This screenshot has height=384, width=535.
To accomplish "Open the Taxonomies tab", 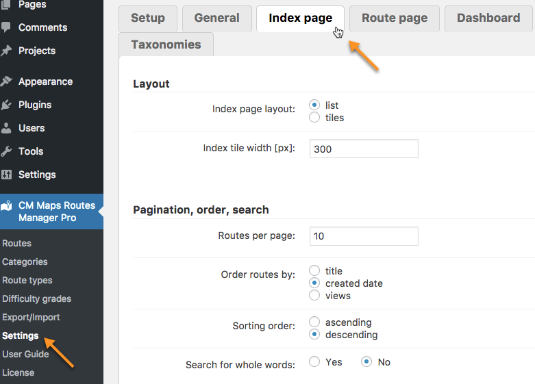I will tap(166, 44).
